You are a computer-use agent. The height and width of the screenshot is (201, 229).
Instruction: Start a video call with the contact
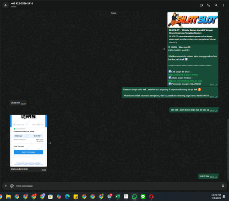point(201,5)
